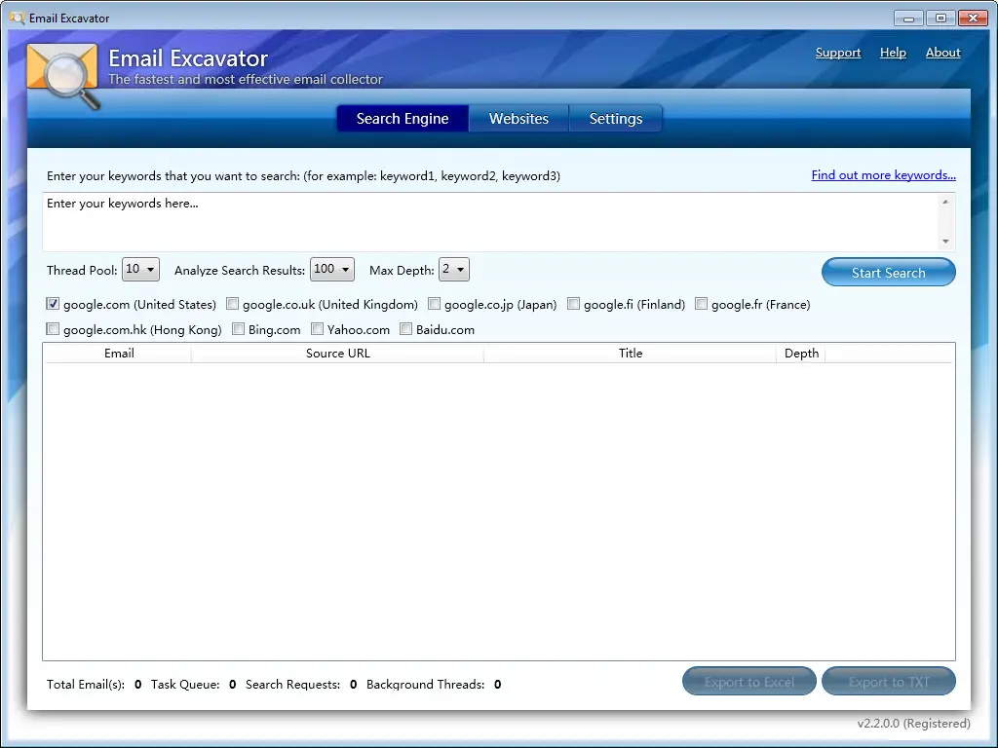Image resolution: width=998 pixels, height=748 pixels.
Task: Click the Total Email(s) status label
Action: (x=86, y=685)
